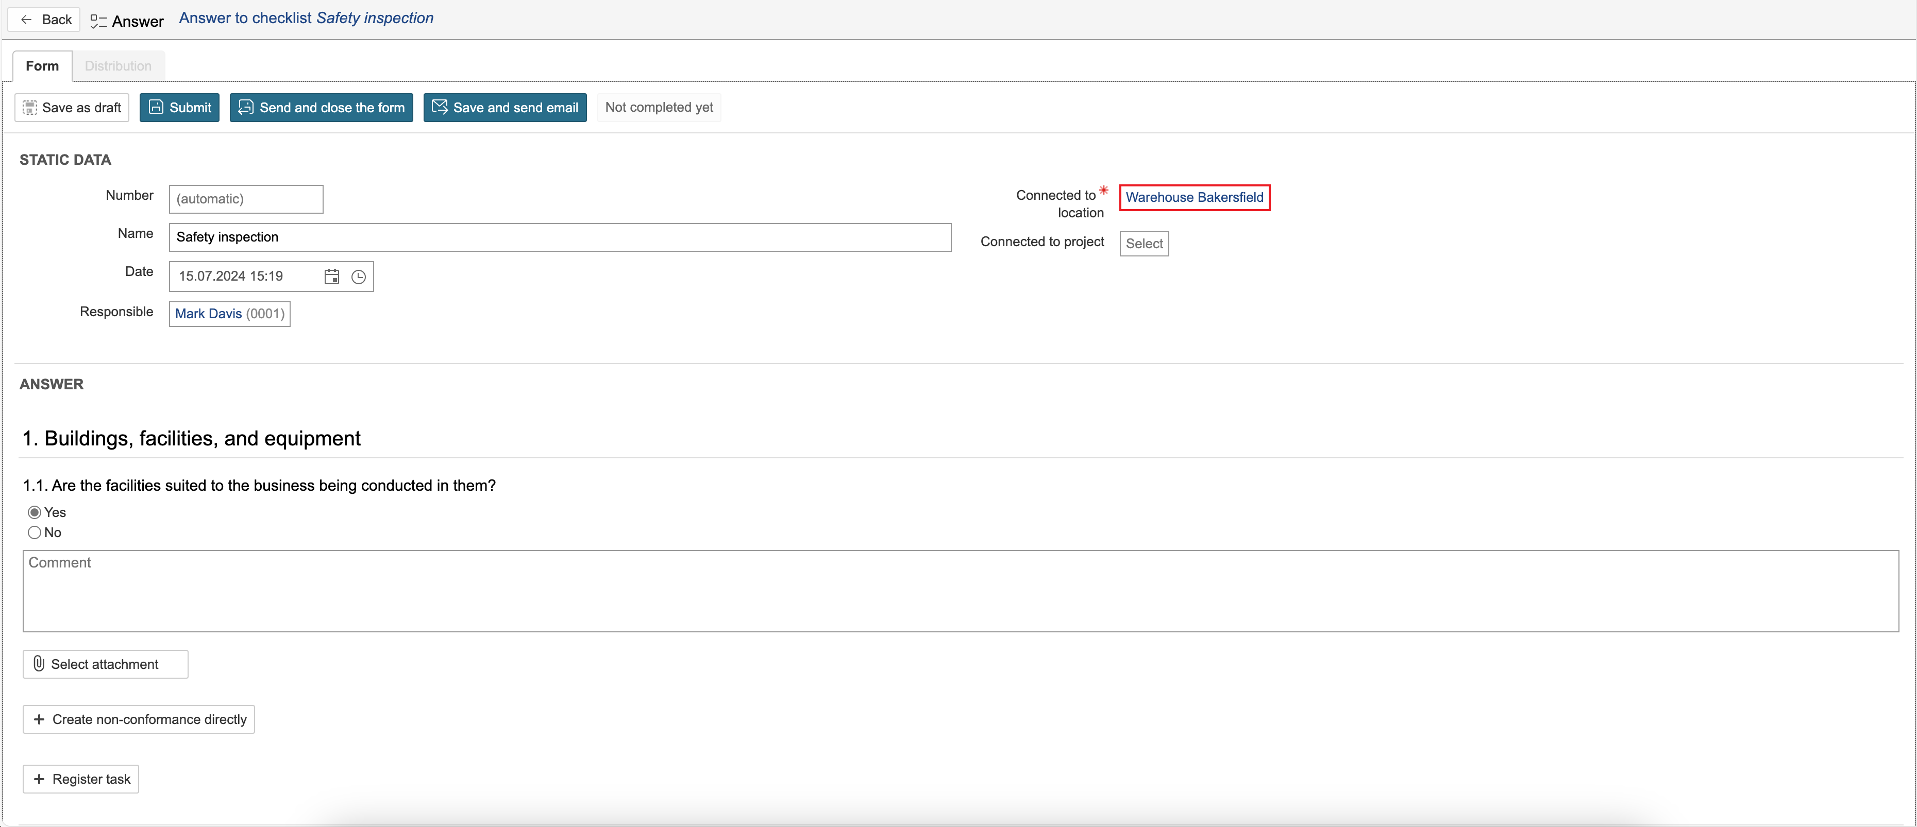
Task: Switch to the Form tab
Action: click(42, 65)
